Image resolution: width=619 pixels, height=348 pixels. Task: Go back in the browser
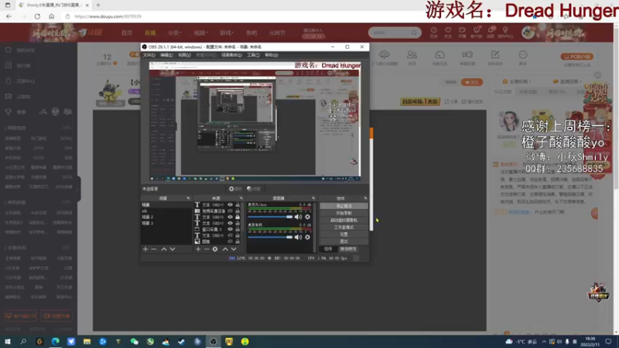pyautogui.click(x=9, y=16)
